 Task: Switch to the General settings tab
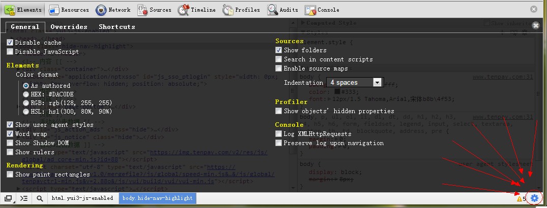(25, 27)
